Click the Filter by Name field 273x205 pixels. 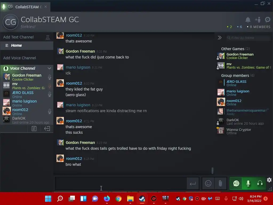pyautogui.click(x=249, y=38)
